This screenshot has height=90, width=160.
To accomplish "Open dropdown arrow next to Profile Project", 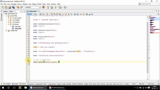I will click(x=67, y=7).
